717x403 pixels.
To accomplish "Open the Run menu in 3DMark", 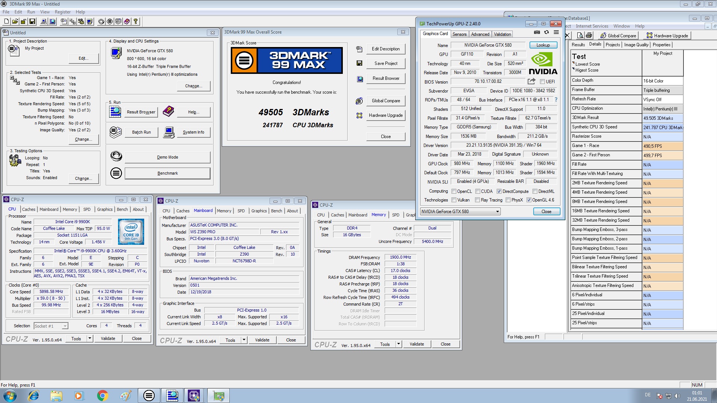I will 31,12.
